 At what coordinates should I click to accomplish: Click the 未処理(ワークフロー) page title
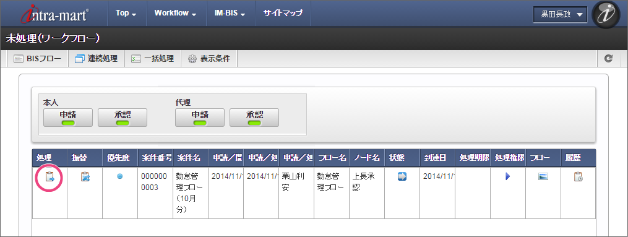click(x=53, y=38)
